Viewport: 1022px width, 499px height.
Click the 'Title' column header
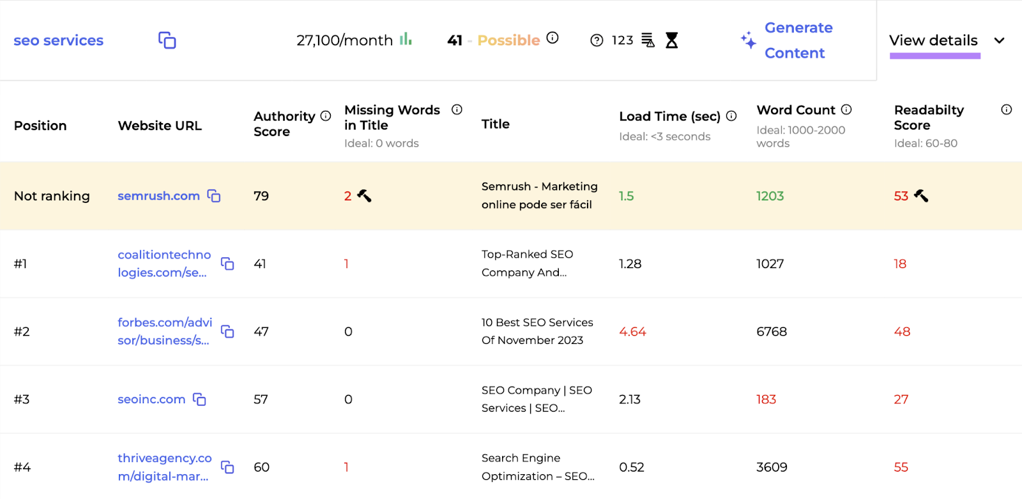pos(496,124)
